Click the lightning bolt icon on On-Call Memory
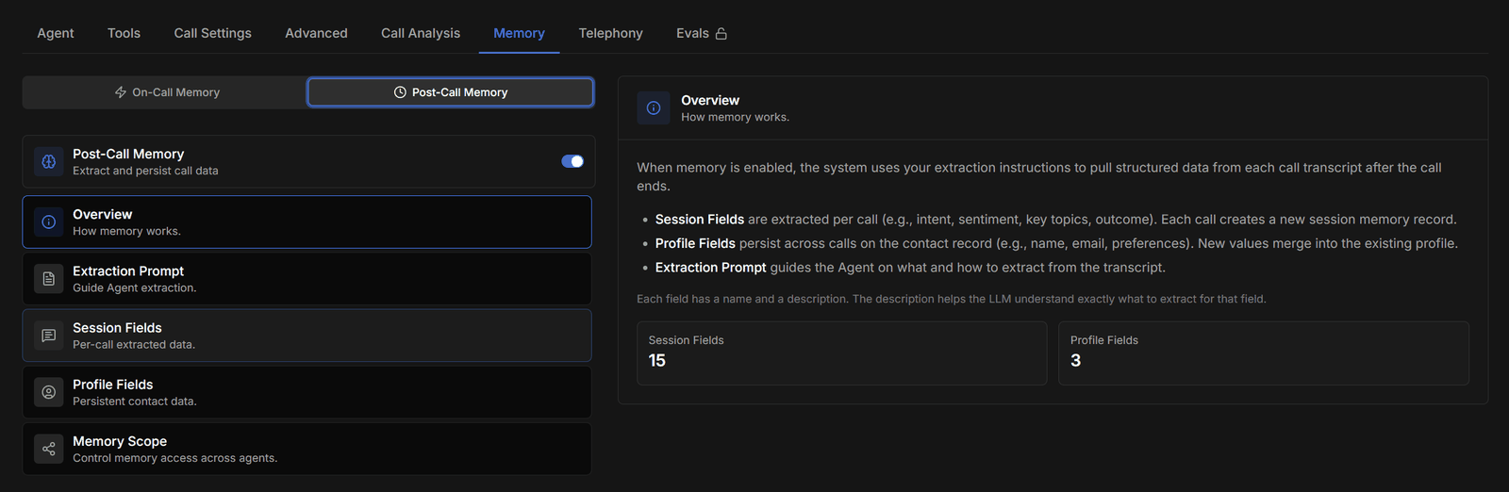This screenshot has width=1509, height=492. pos(121,92)
